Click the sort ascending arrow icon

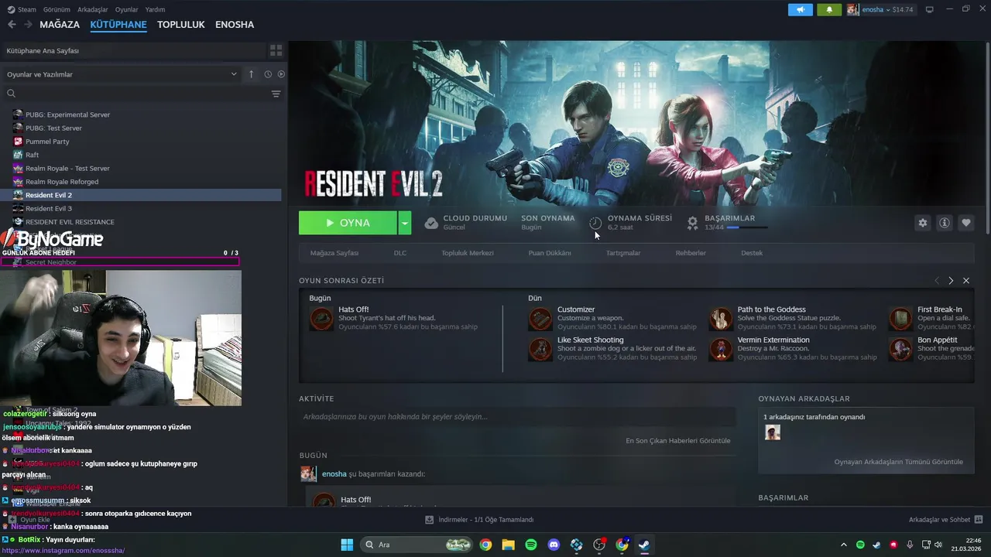[251, 74]
